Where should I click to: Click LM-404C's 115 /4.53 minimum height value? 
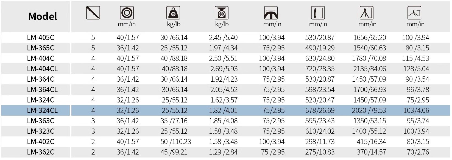(x=415, y=58)
